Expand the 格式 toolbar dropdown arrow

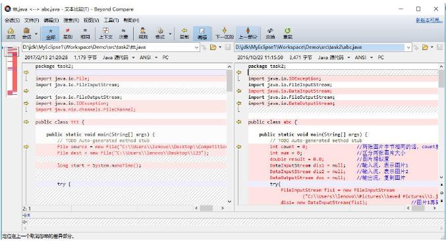[170, 34]
